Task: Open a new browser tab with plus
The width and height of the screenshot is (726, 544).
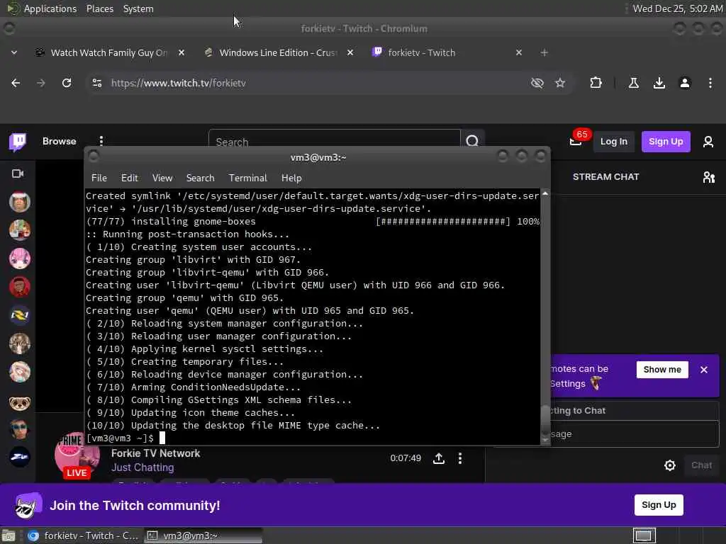Action: pyautogui.click(x=544, y=52)
